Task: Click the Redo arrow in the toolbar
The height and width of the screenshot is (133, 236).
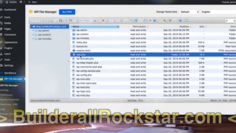Action: (x=85, y=21)
